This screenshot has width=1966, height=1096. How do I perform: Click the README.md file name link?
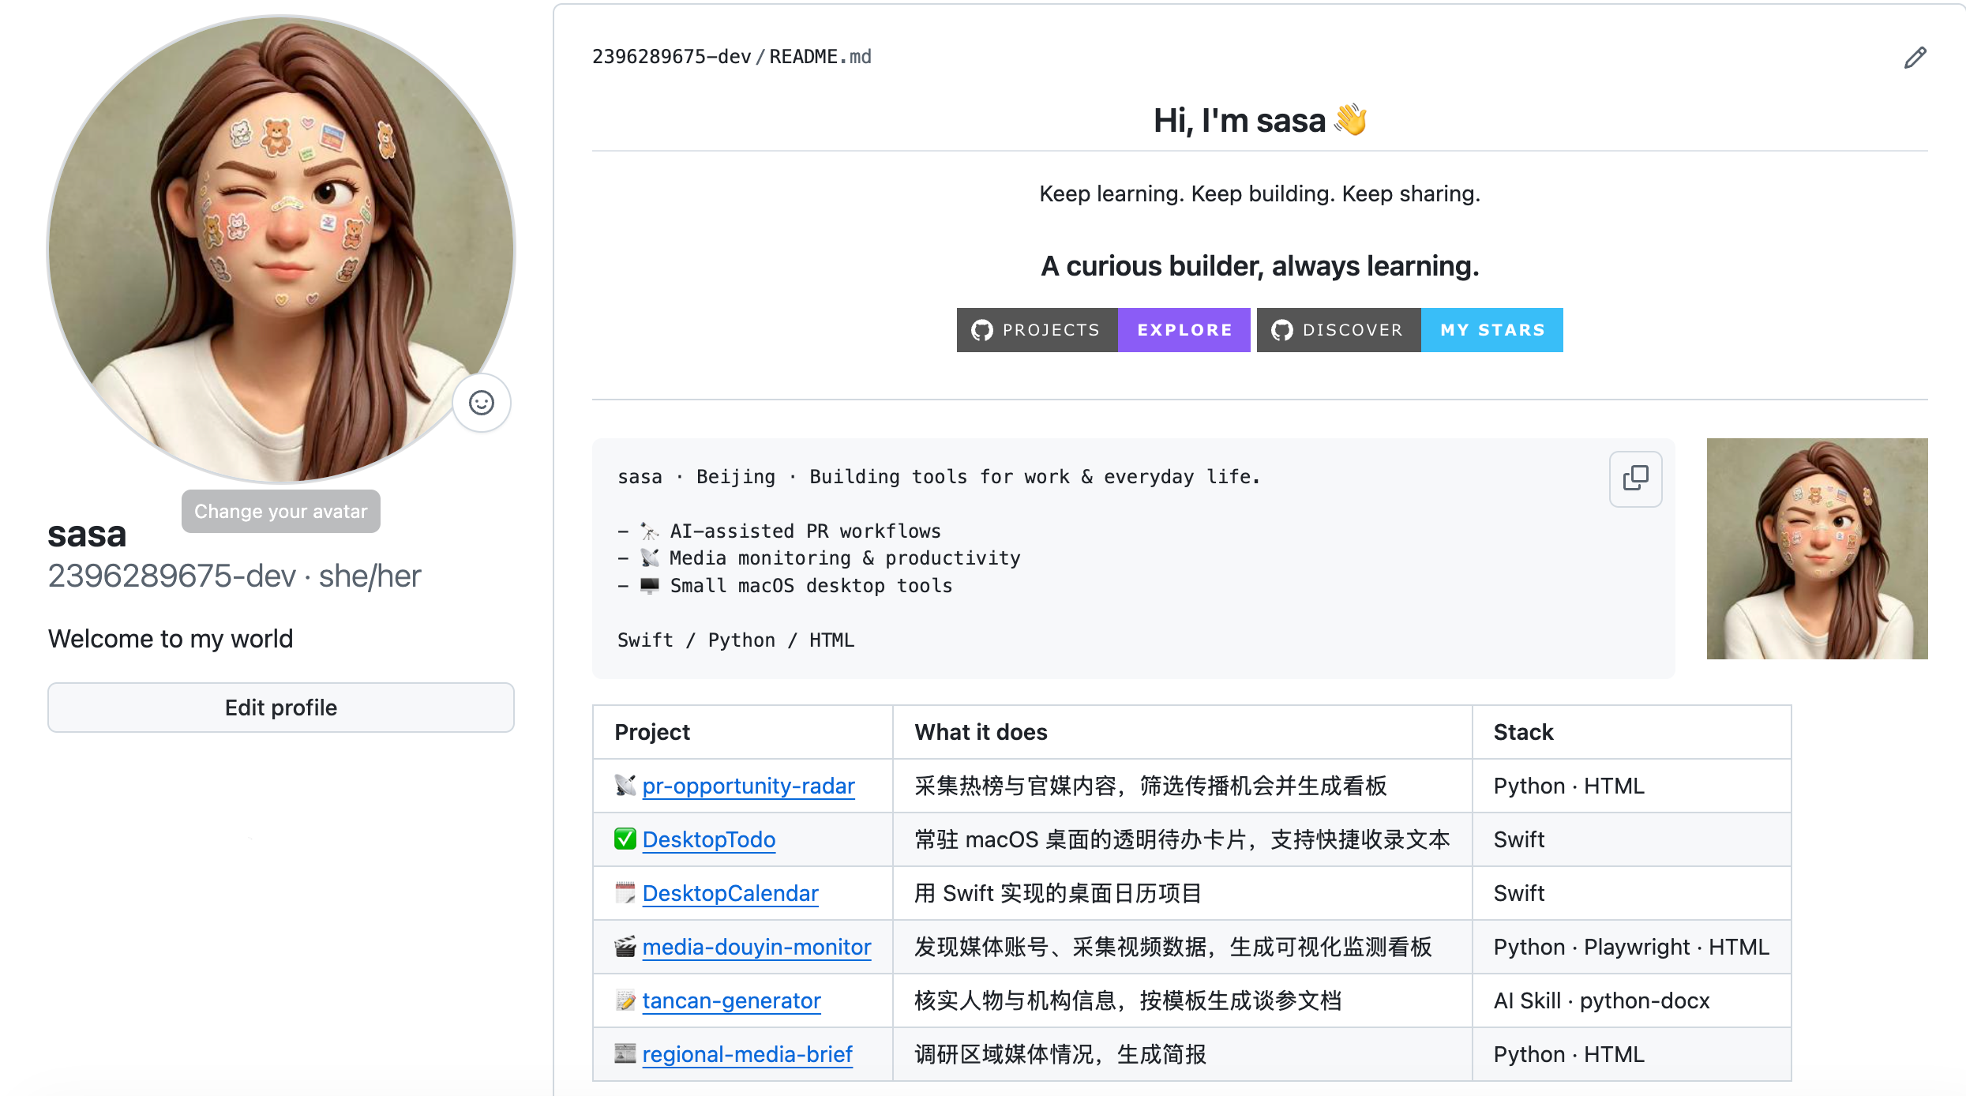pyautogui.click(x=820, y=57)
